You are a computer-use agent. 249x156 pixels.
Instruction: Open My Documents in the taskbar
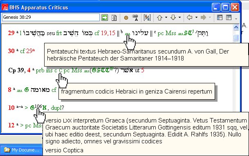click(x=22, y=150)
